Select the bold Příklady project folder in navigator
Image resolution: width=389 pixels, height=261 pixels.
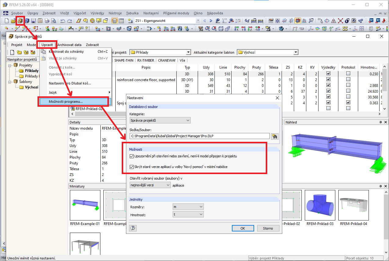pos(31,71)
